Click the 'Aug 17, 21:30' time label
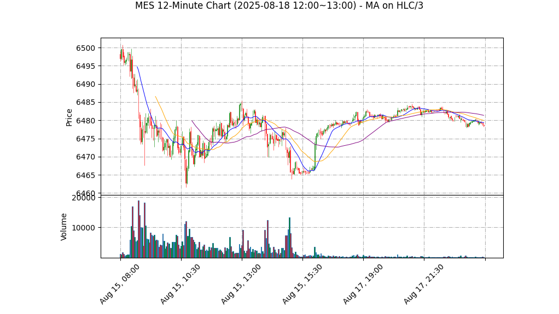The height and width of the screenshot is (314, 559). click(x=423, y=284)
